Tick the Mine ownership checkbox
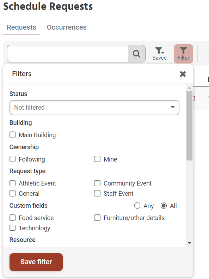The height and width of the screenshot is (279, 209). [97, 159]
